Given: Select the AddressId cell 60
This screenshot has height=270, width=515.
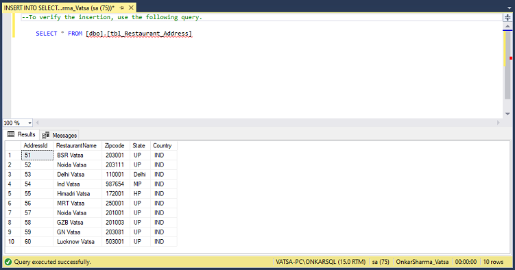Looking at the screenshot, I should pos(37,242).
